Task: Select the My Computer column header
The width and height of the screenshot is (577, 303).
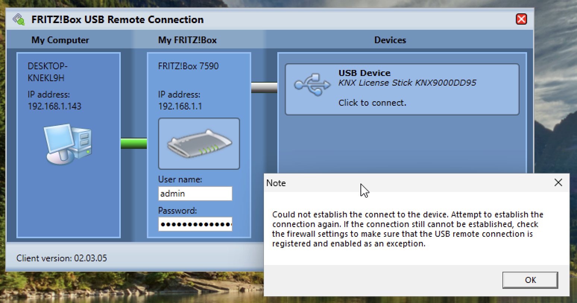Action: tap(60, 40)
